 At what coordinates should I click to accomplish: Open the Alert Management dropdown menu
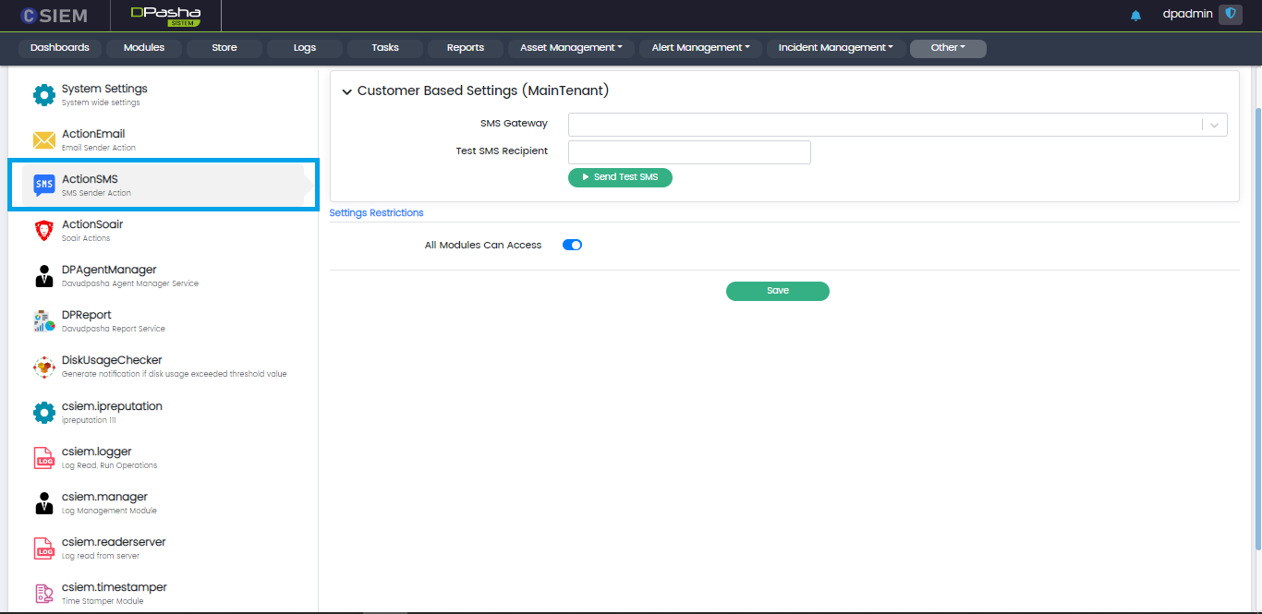[x=700, y=48]
